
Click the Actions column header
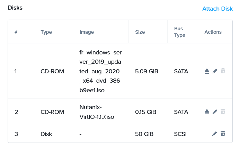tap(213, 32)
